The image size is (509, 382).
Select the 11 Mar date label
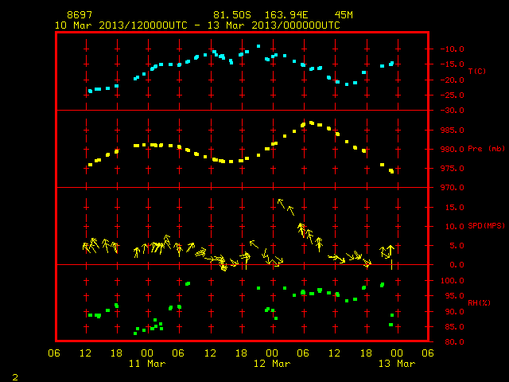147,364
